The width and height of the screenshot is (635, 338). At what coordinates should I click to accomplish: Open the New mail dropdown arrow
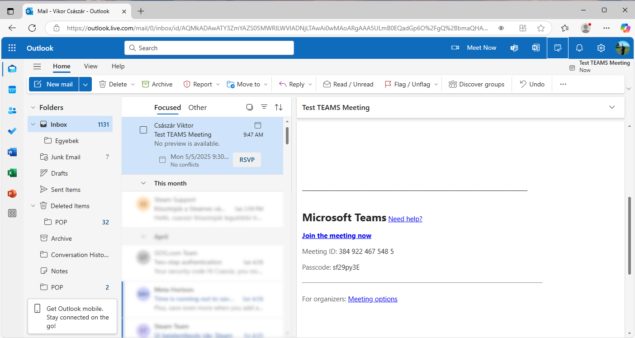85,84
